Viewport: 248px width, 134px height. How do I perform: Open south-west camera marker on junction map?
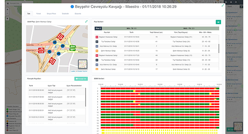point(49,51)
